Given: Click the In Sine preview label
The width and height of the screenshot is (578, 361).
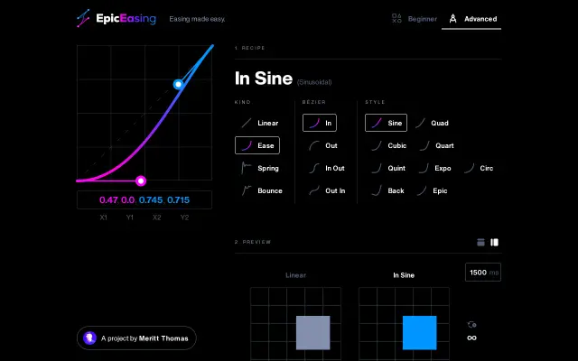Looking at the screenshot, I should (x=404, y=275).
